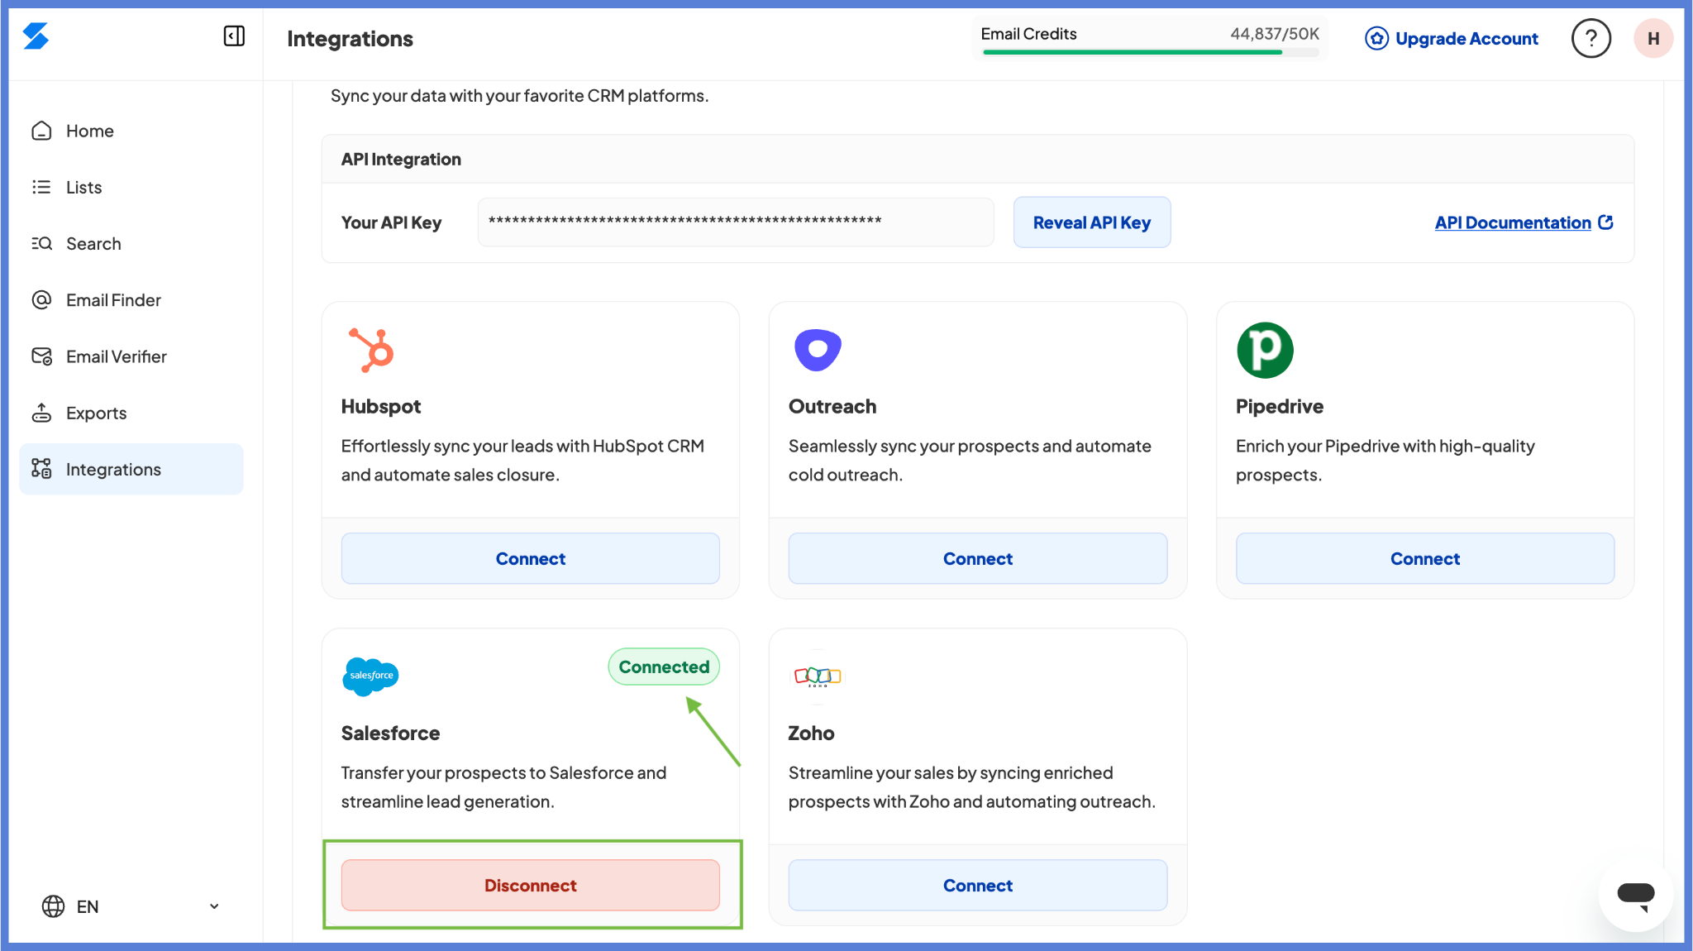This screenshot has height=951, width=1693.
Task: Click the Email Credits label
Action: coord(1028,33)
